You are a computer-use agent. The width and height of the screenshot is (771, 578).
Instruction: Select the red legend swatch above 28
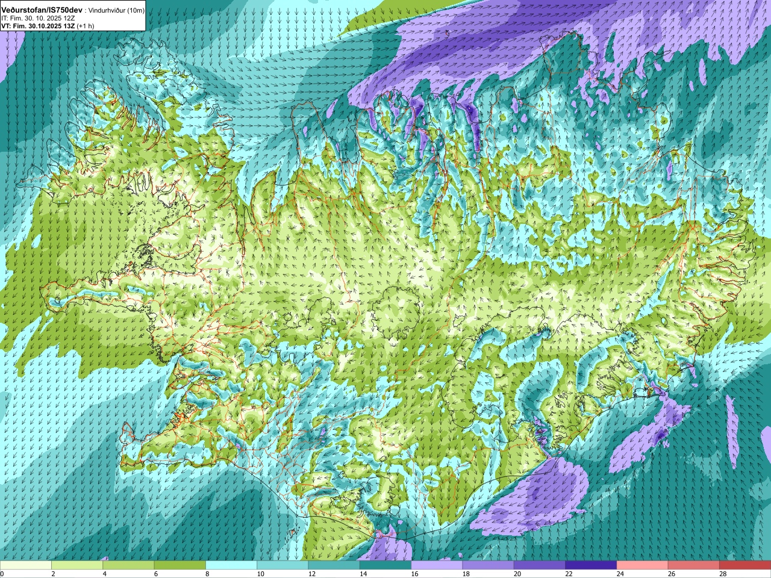click(745, 565)
